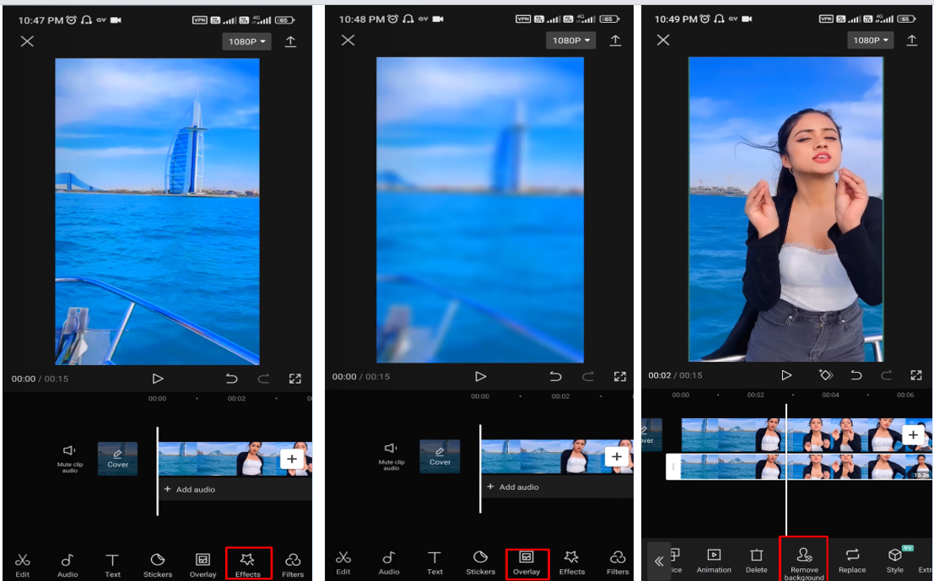Enter fullscreen preview in left phone screen

[x=294, y=379]
